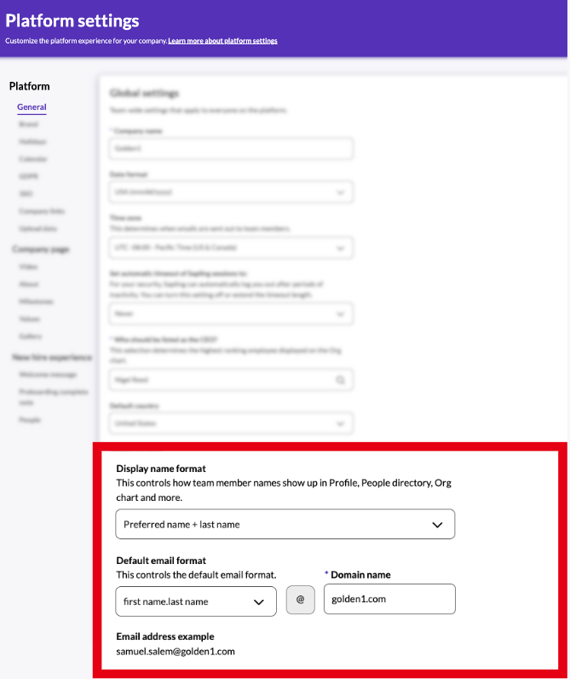The height and width of the screenshot is (679, 570).
Task: Open the Date format dropdown
Action: pyautogui.click(x=231, y=193)
